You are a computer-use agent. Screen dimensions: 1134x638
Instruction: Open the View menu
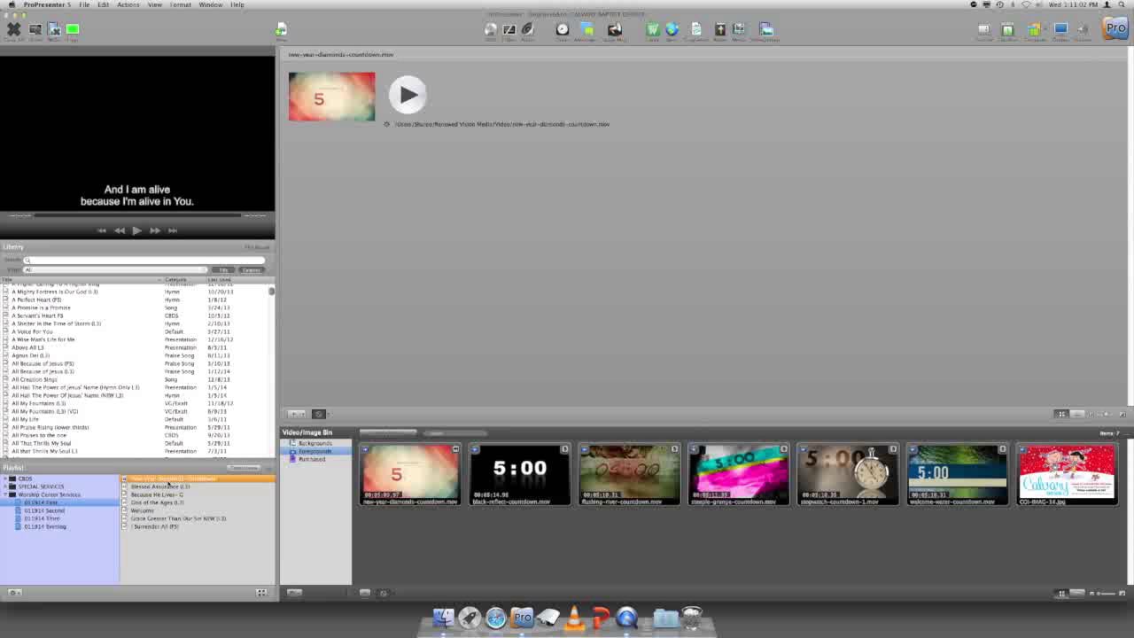pyautogui.click(x=154, y=4)
